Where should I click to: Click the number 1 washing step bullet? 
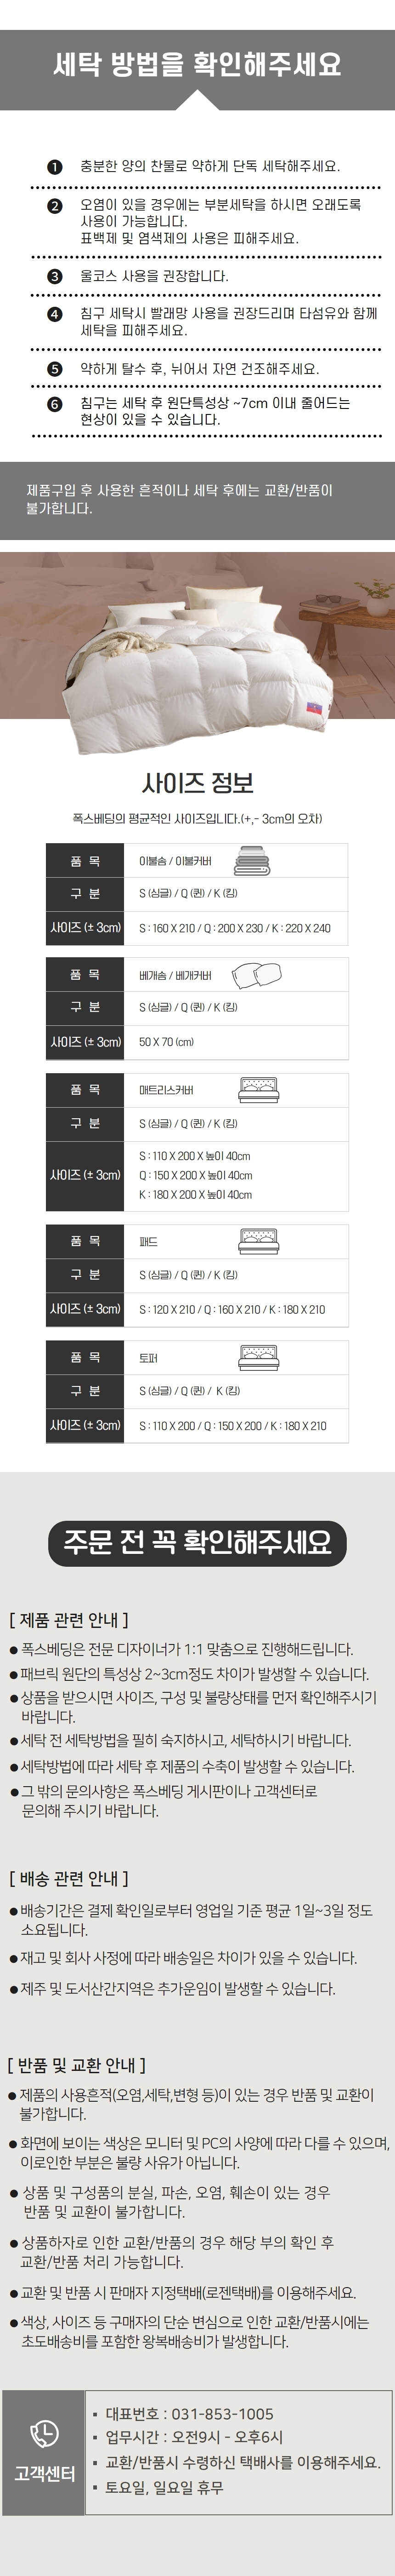coord(55,167)
